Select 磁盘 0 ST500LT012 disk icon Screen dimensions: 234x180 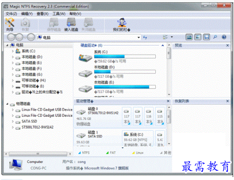click(81, 112)
